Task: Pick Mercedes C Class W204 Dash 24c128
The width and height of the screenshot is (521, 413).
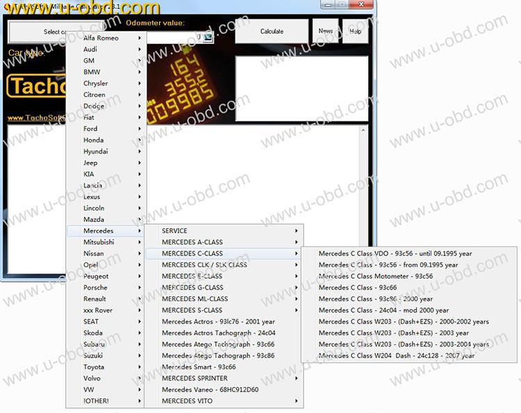Action: pyautogui.click(x=409, y=355)
